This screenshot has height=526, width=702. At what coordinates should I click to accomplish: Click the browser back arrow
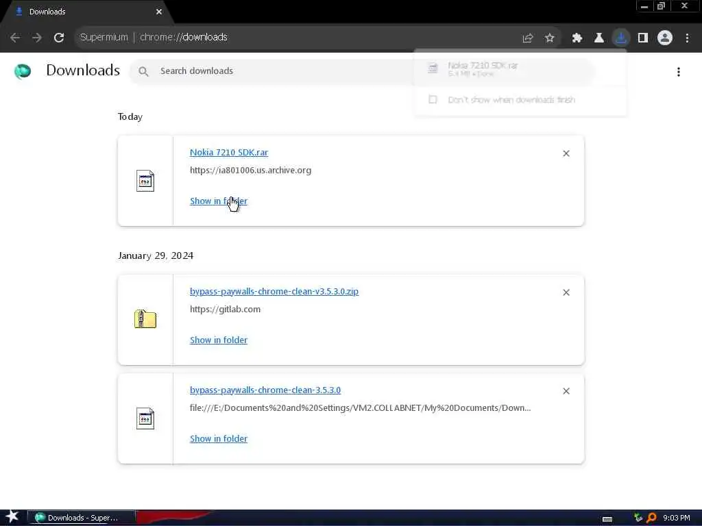click(x=15, y=38)
